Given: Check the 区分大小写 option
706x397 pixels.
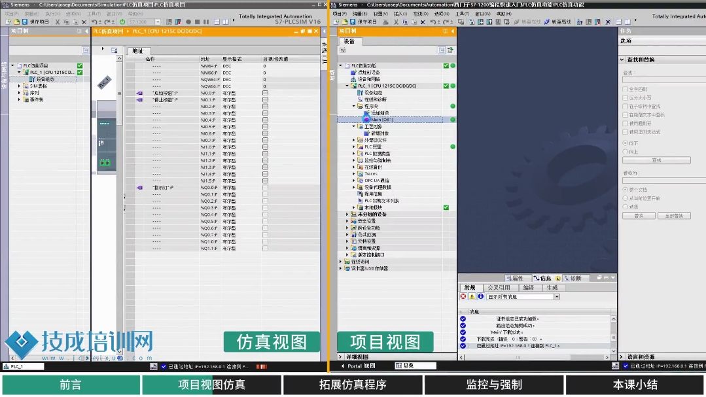Looking at the screenshot, I should click(625, 97).
